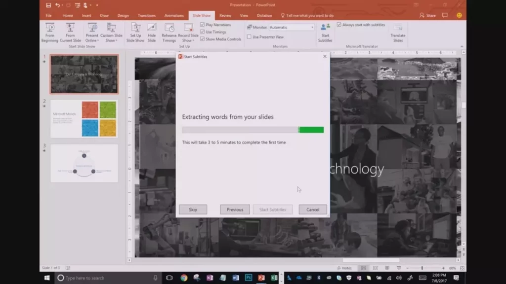The image size is (506, 284).
Task: Zoom in using the plus button
Action: 443,268
